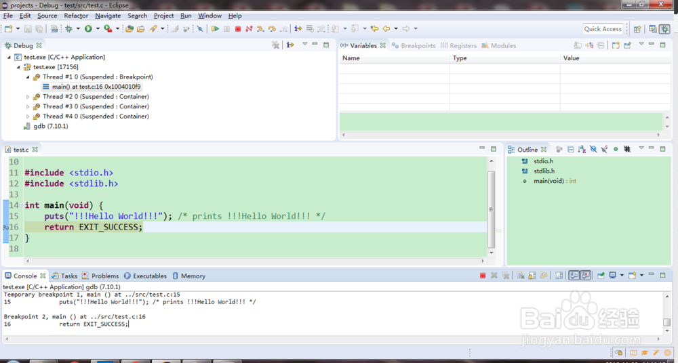Switch to the C/C++ perspective icon

(x=653, y=29)
